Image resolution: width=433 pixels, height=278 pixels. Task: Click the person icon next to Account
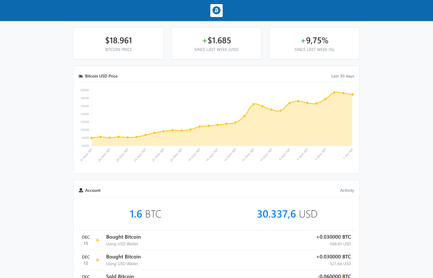[81, 190]
